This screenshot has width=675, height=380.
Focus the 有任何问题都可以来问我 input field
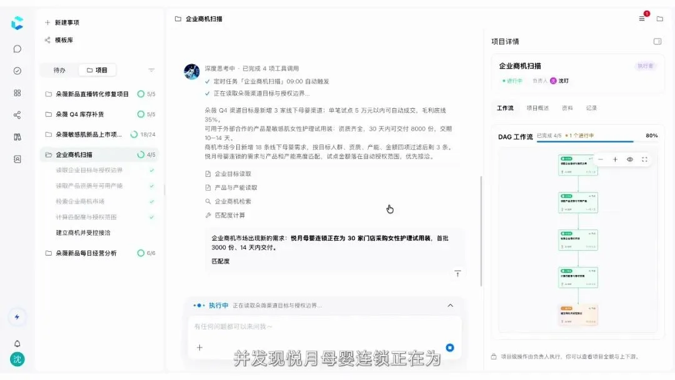pyautogui.click(x=324, y=327)
